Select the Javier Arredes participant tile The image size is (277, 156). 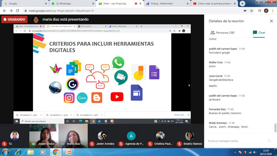(102, 136)
